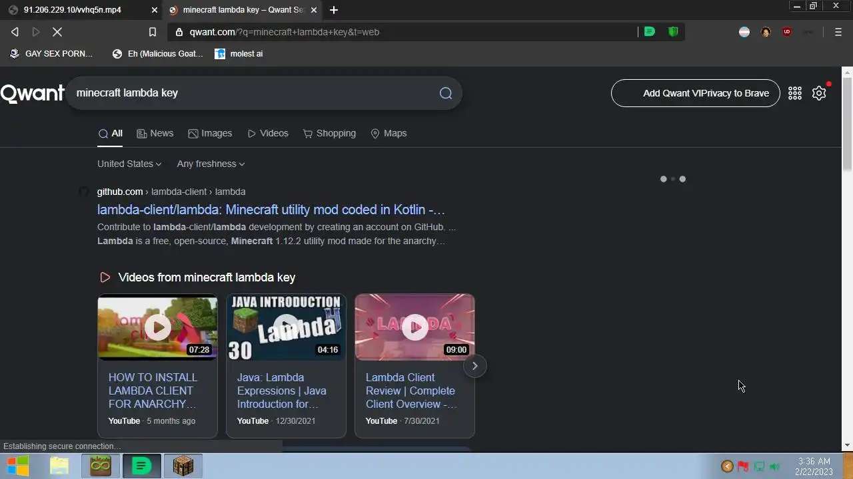Open the uBlock Origin extension icon
The image size is (853, 479).
point(787,32)
